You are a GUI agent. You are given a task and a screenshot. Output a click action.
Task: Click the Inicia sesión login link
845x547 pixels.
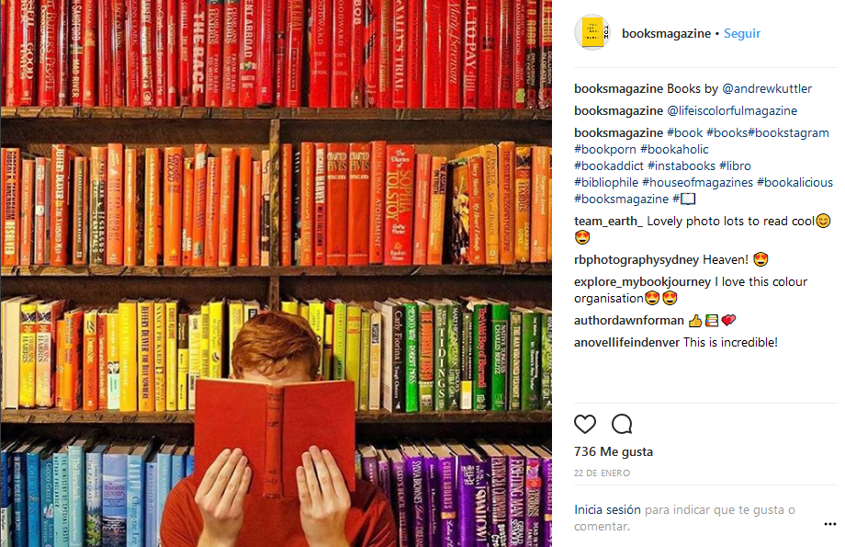[607, 510]
